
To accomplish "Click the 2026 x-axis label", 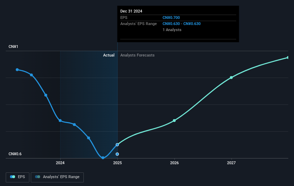I will [x=174, y=163].
